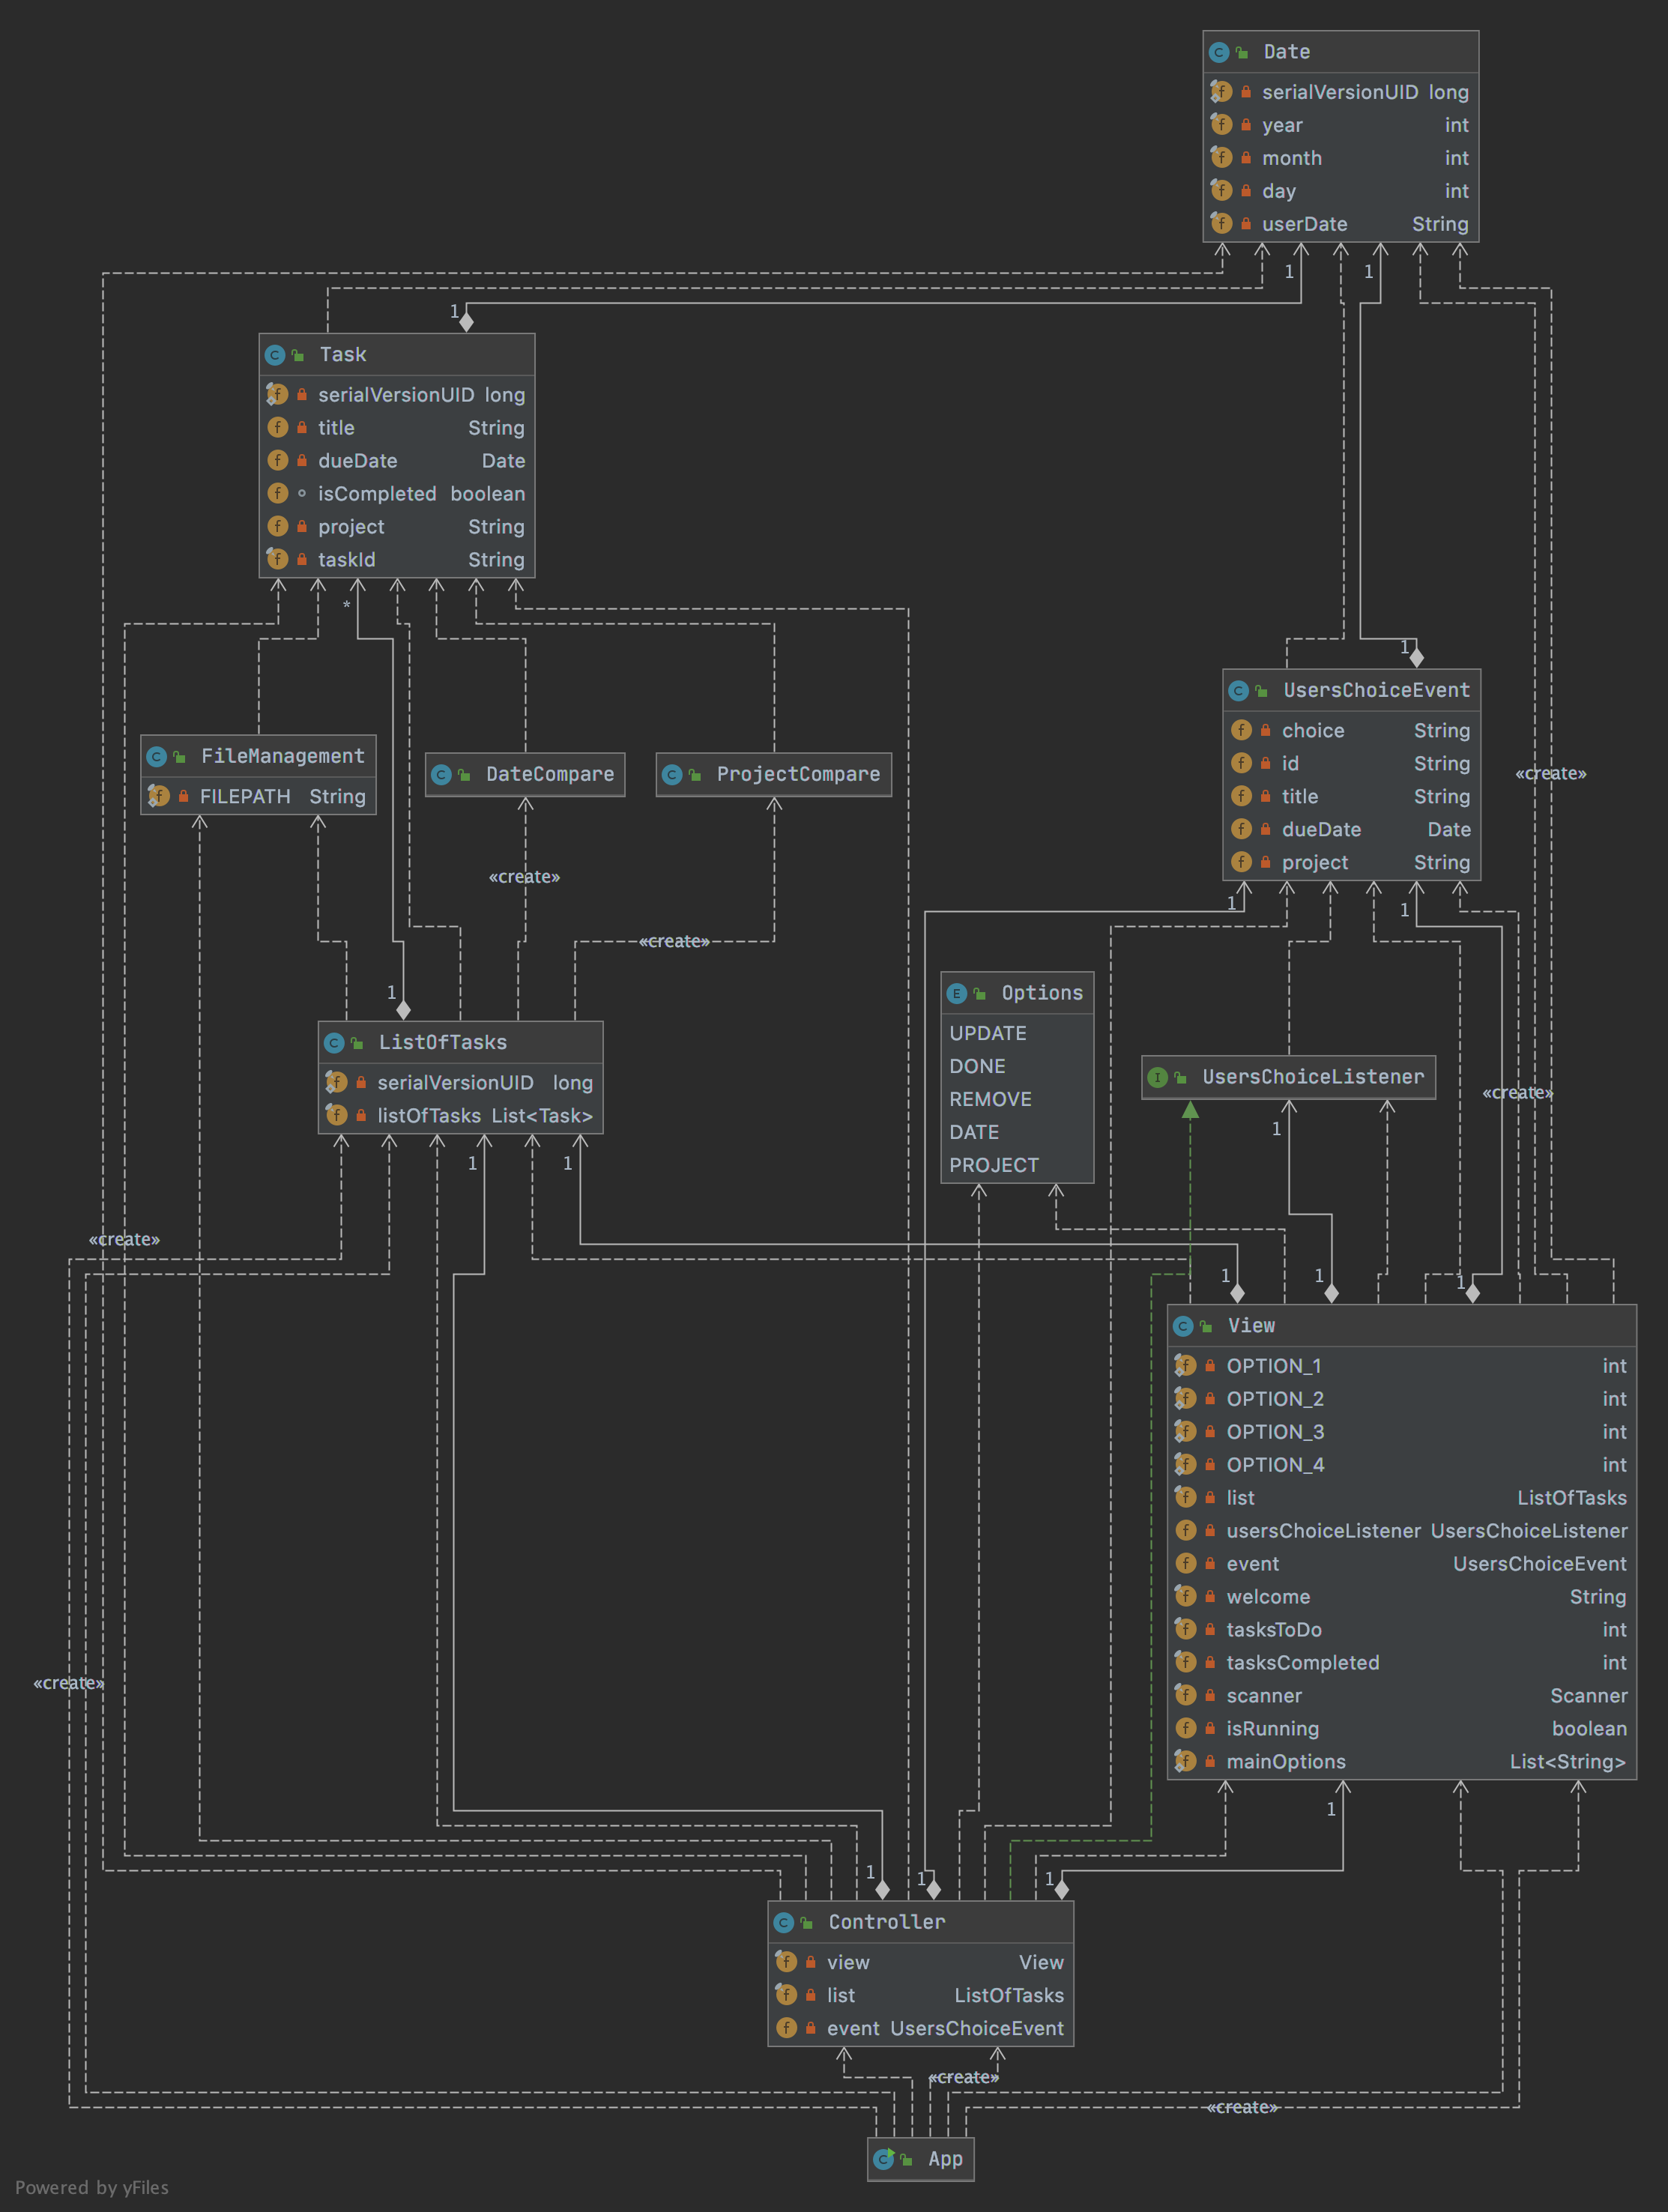1668x2212 pixels.
Task: Click the usersChoiceListener field in View
Action: pyautogui.click(x=1323, y=1530)
